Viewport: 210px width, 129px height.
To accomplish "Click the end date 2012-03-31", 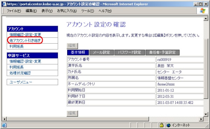I will [x=166, y=97].
